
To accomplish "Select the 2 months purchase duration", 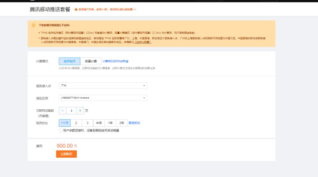I will 76,123.
